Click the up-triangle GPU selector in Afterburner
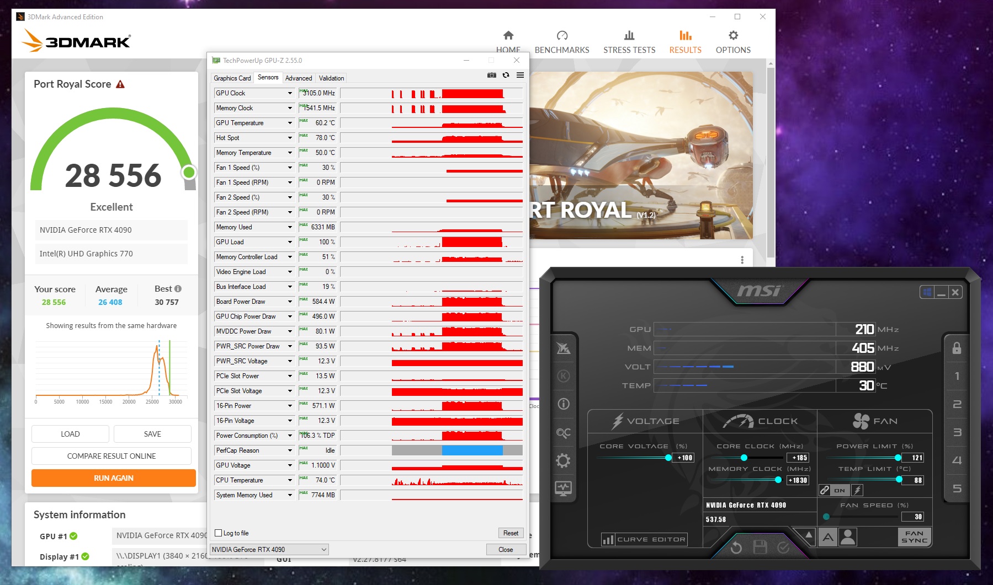 (809, 534)
